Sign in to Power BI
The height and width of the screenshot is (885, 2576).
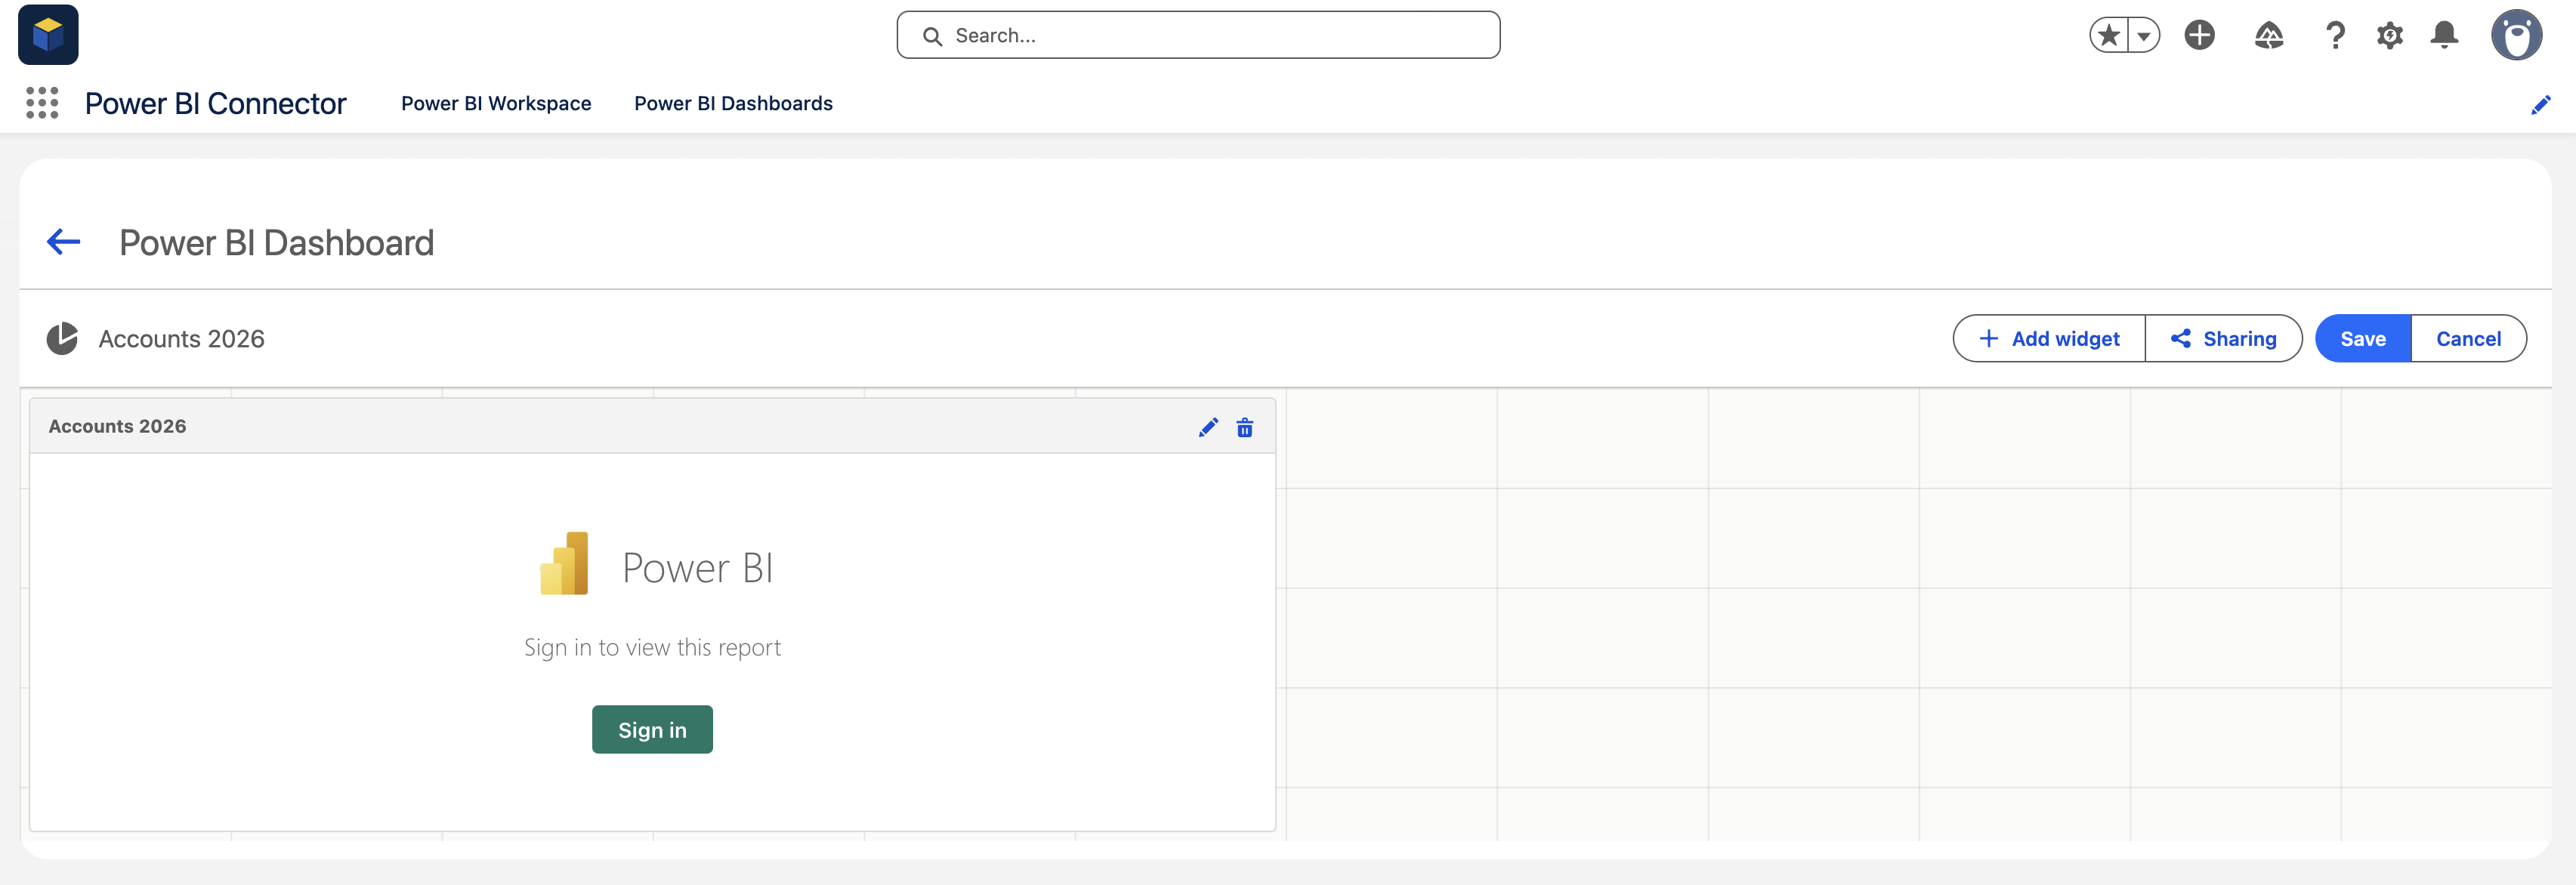point(652,730)
